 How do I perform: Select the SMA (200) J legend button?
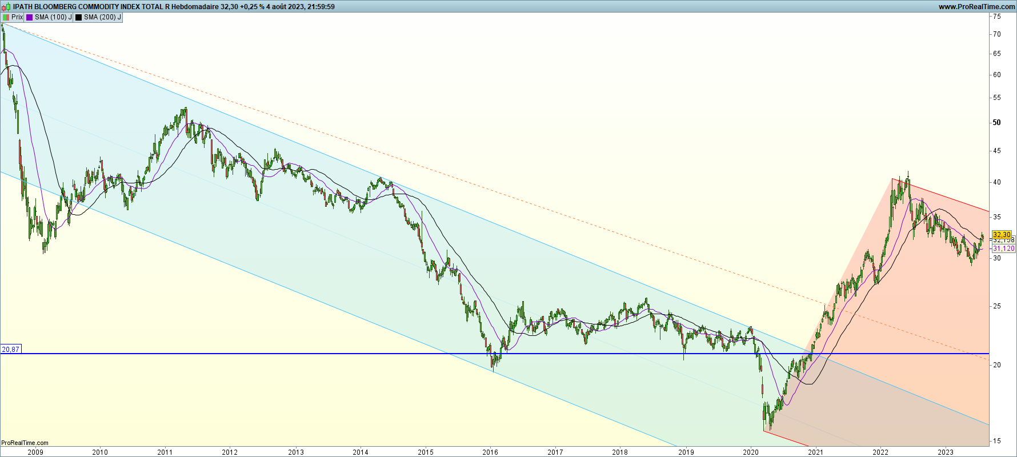click(98, 17)
